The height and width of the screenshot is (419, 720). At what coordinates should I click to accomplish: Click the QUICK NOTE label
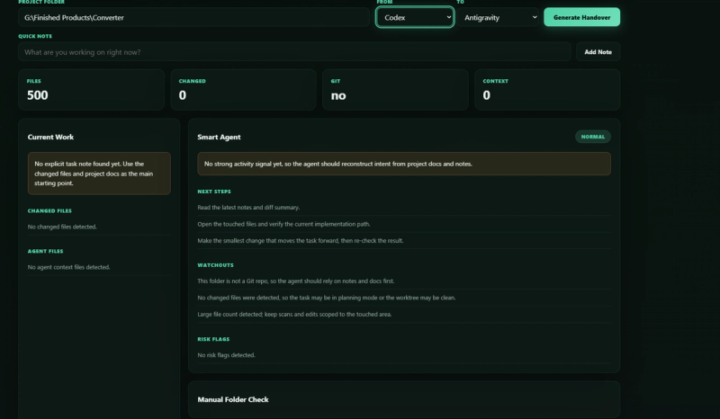tap(35, 36)
